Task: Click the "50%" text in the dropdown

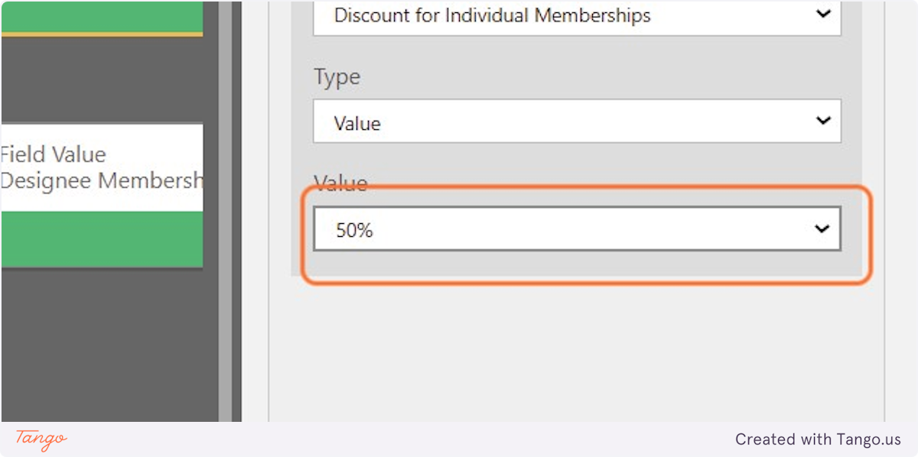Action: (x=354, y=230)
